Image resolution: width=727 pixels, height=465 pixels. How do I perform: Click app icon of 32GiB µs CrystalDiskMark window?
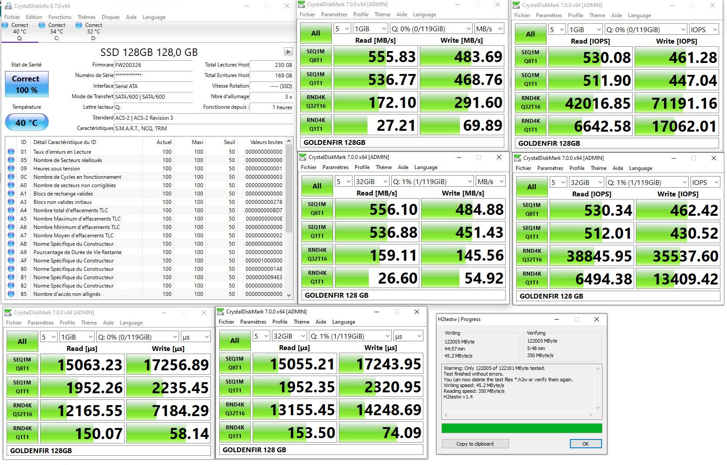coord(220,312)
